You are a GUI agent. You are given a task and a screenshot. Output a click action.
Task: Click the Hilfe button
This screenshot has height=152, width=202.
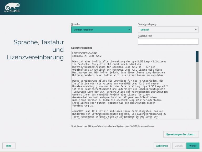9,146
